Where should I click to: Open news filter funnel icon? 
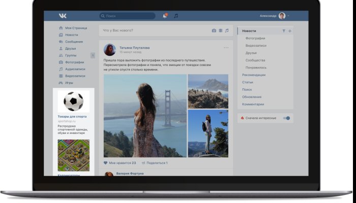pos(284,31)
